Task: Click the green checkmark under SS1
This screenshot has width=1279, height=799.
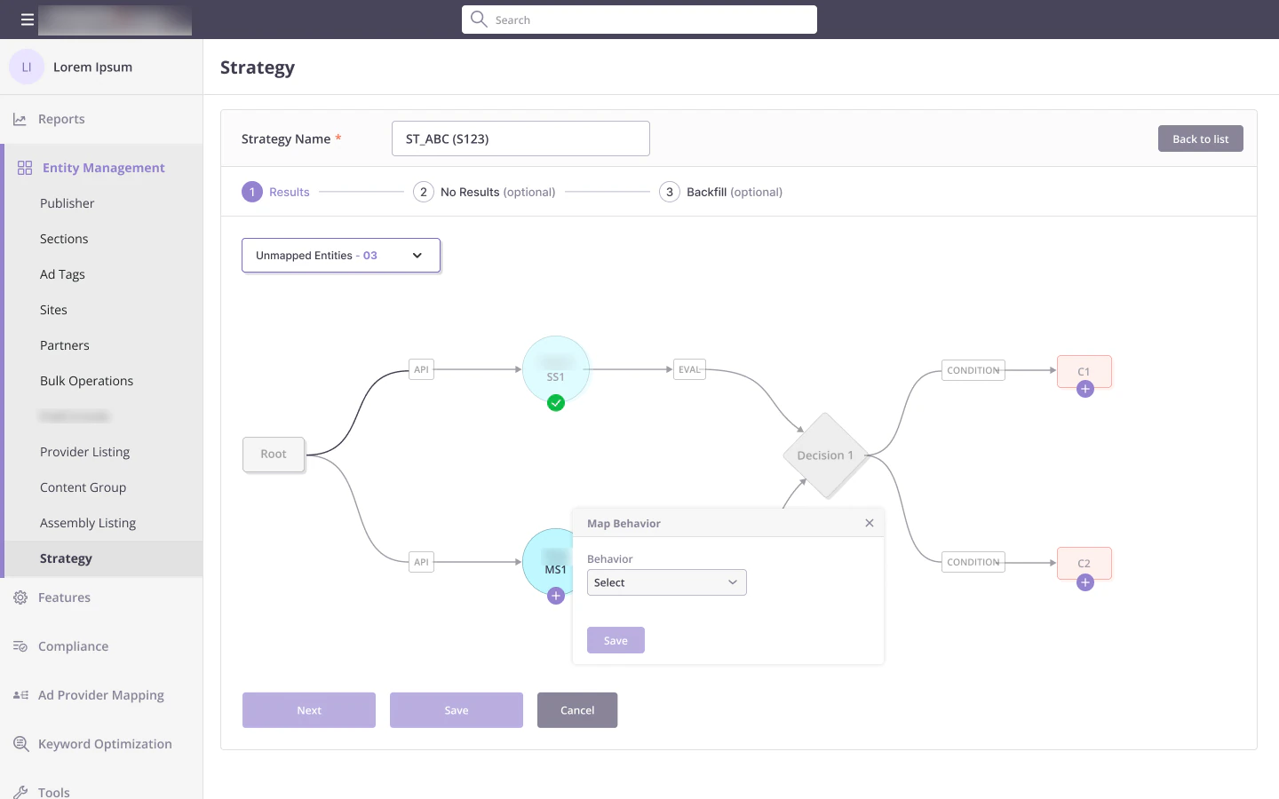Action: point(556,403)
